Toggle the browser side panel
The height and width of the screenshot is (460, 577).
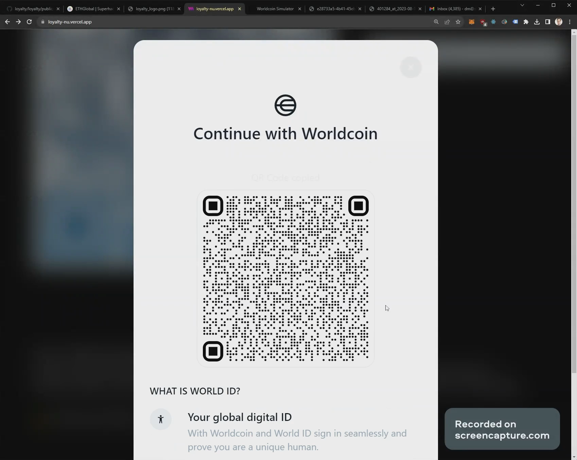click(548, 22)
